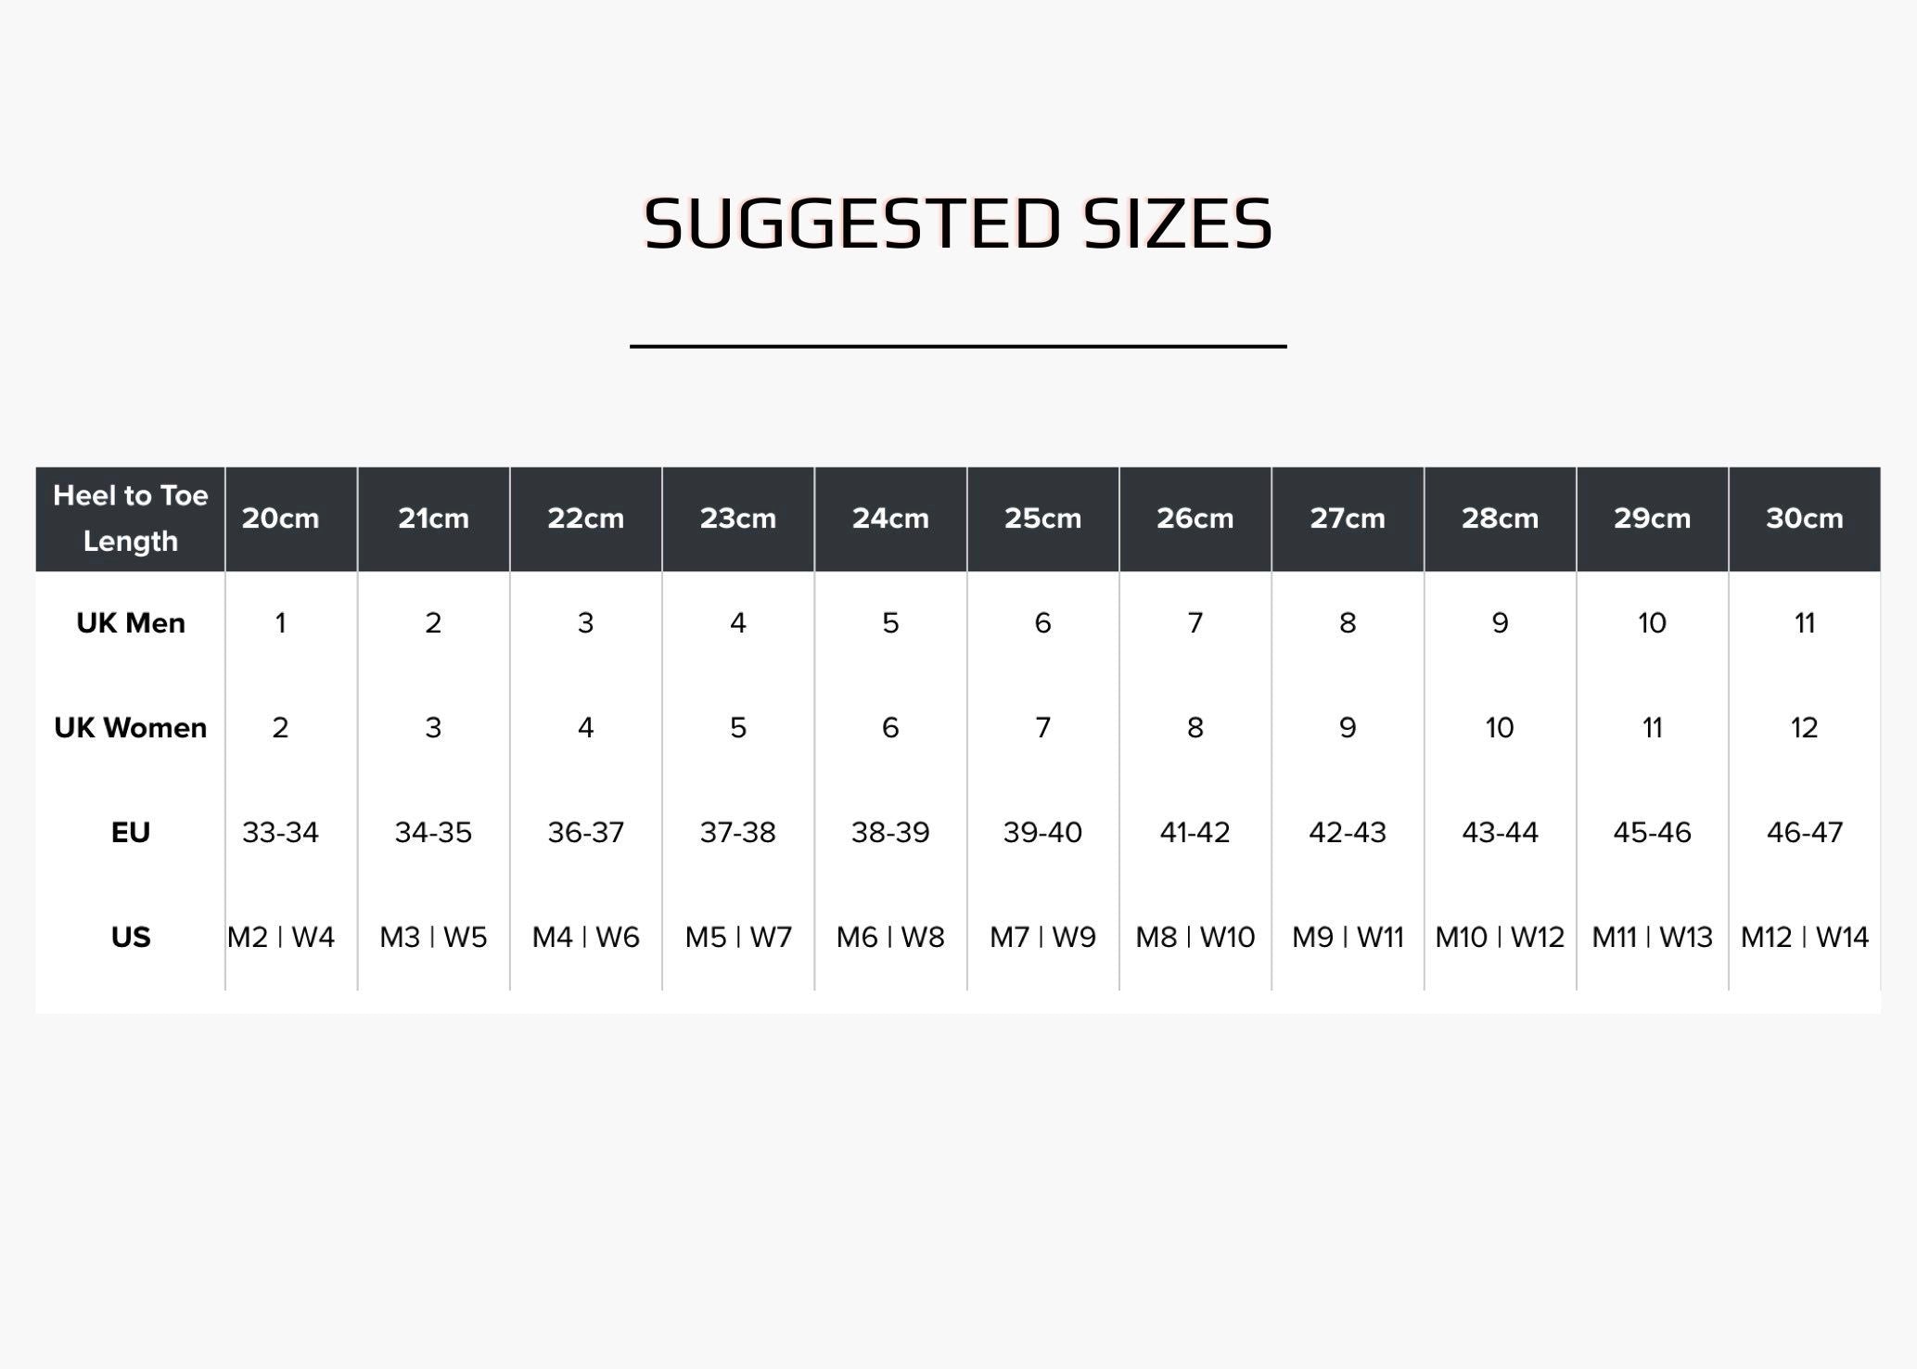Select the US M7 | W9 cell
Screen dimensions: 1917x1369
pos(1042,938)
